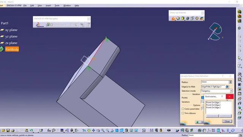
Task: Select PartBody in the specification tree
Action: coord(12,49)
